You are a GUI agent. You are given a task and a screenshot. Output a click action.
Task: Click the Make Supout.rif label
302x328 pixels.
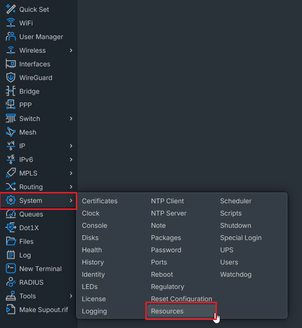pos(43,310)
